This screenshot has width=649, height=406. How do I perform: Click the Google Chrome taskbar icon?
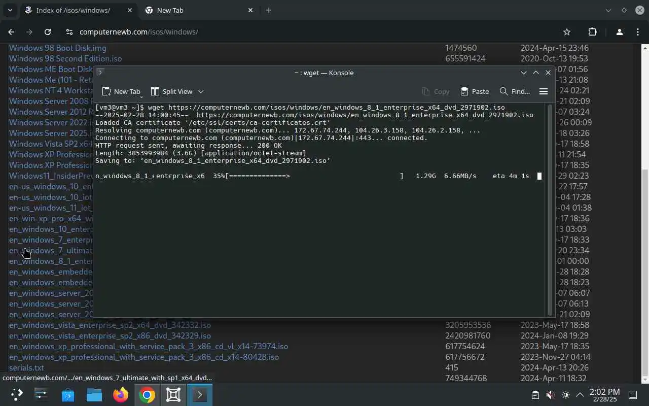[147, 394]
